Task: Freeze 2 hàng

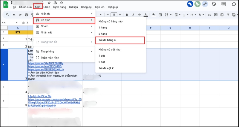Action: pos(121,34)
